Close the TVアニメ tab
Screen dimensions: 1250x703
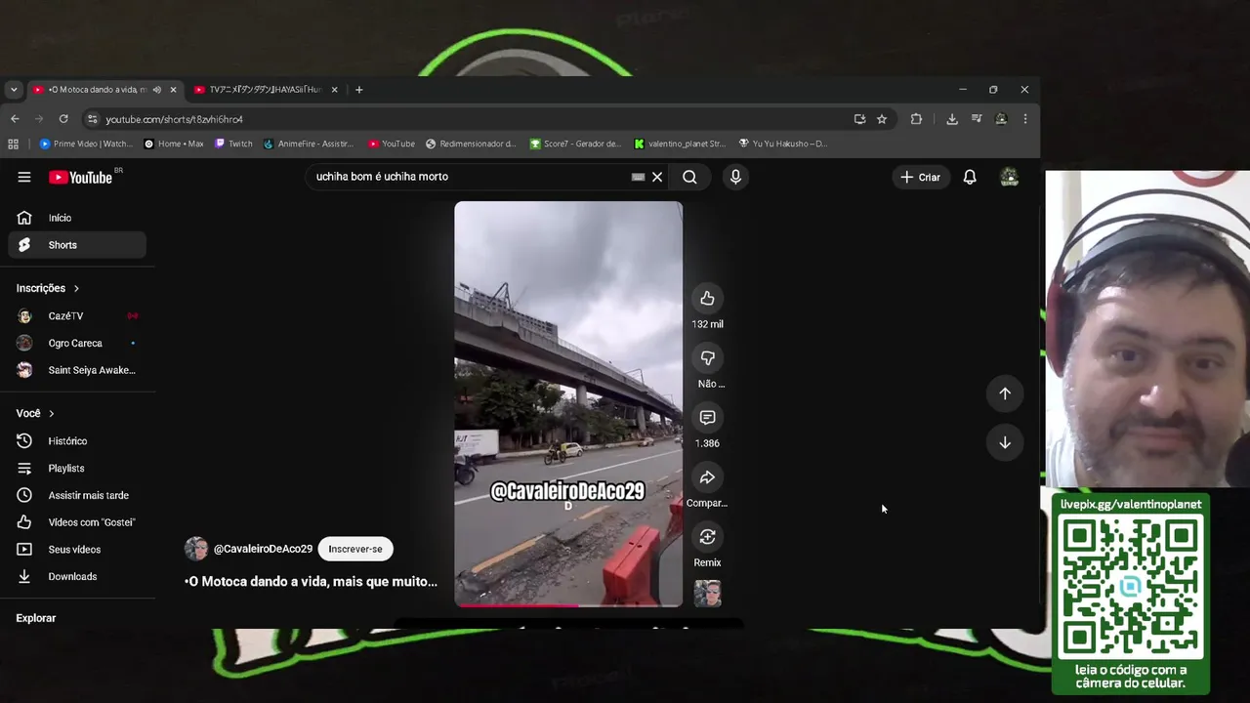click(334, 90)
